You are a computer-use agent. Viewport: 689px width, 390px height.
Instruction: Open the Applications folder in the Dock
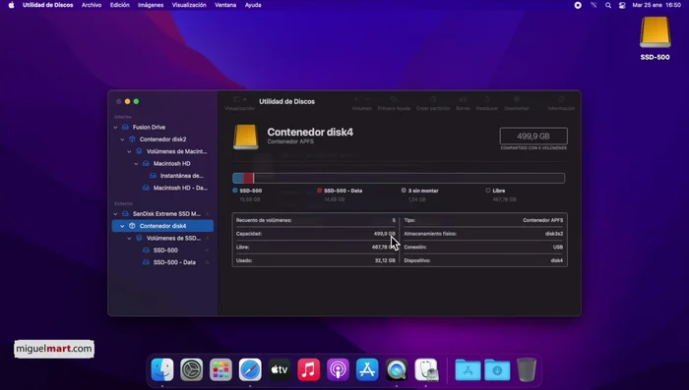click(x=468, y=369)
